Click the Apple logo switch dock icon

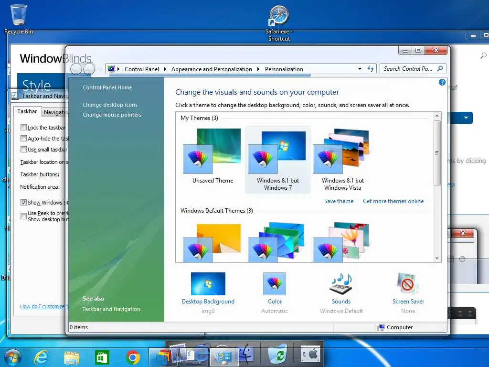pos(310,354)
